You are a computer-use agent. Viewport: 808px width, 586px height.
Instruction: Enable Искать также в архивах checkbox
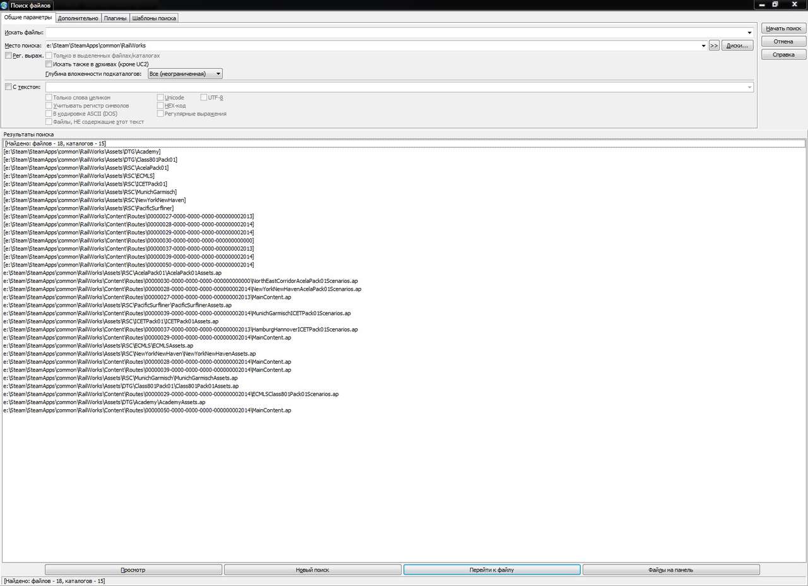pos(49,64)
